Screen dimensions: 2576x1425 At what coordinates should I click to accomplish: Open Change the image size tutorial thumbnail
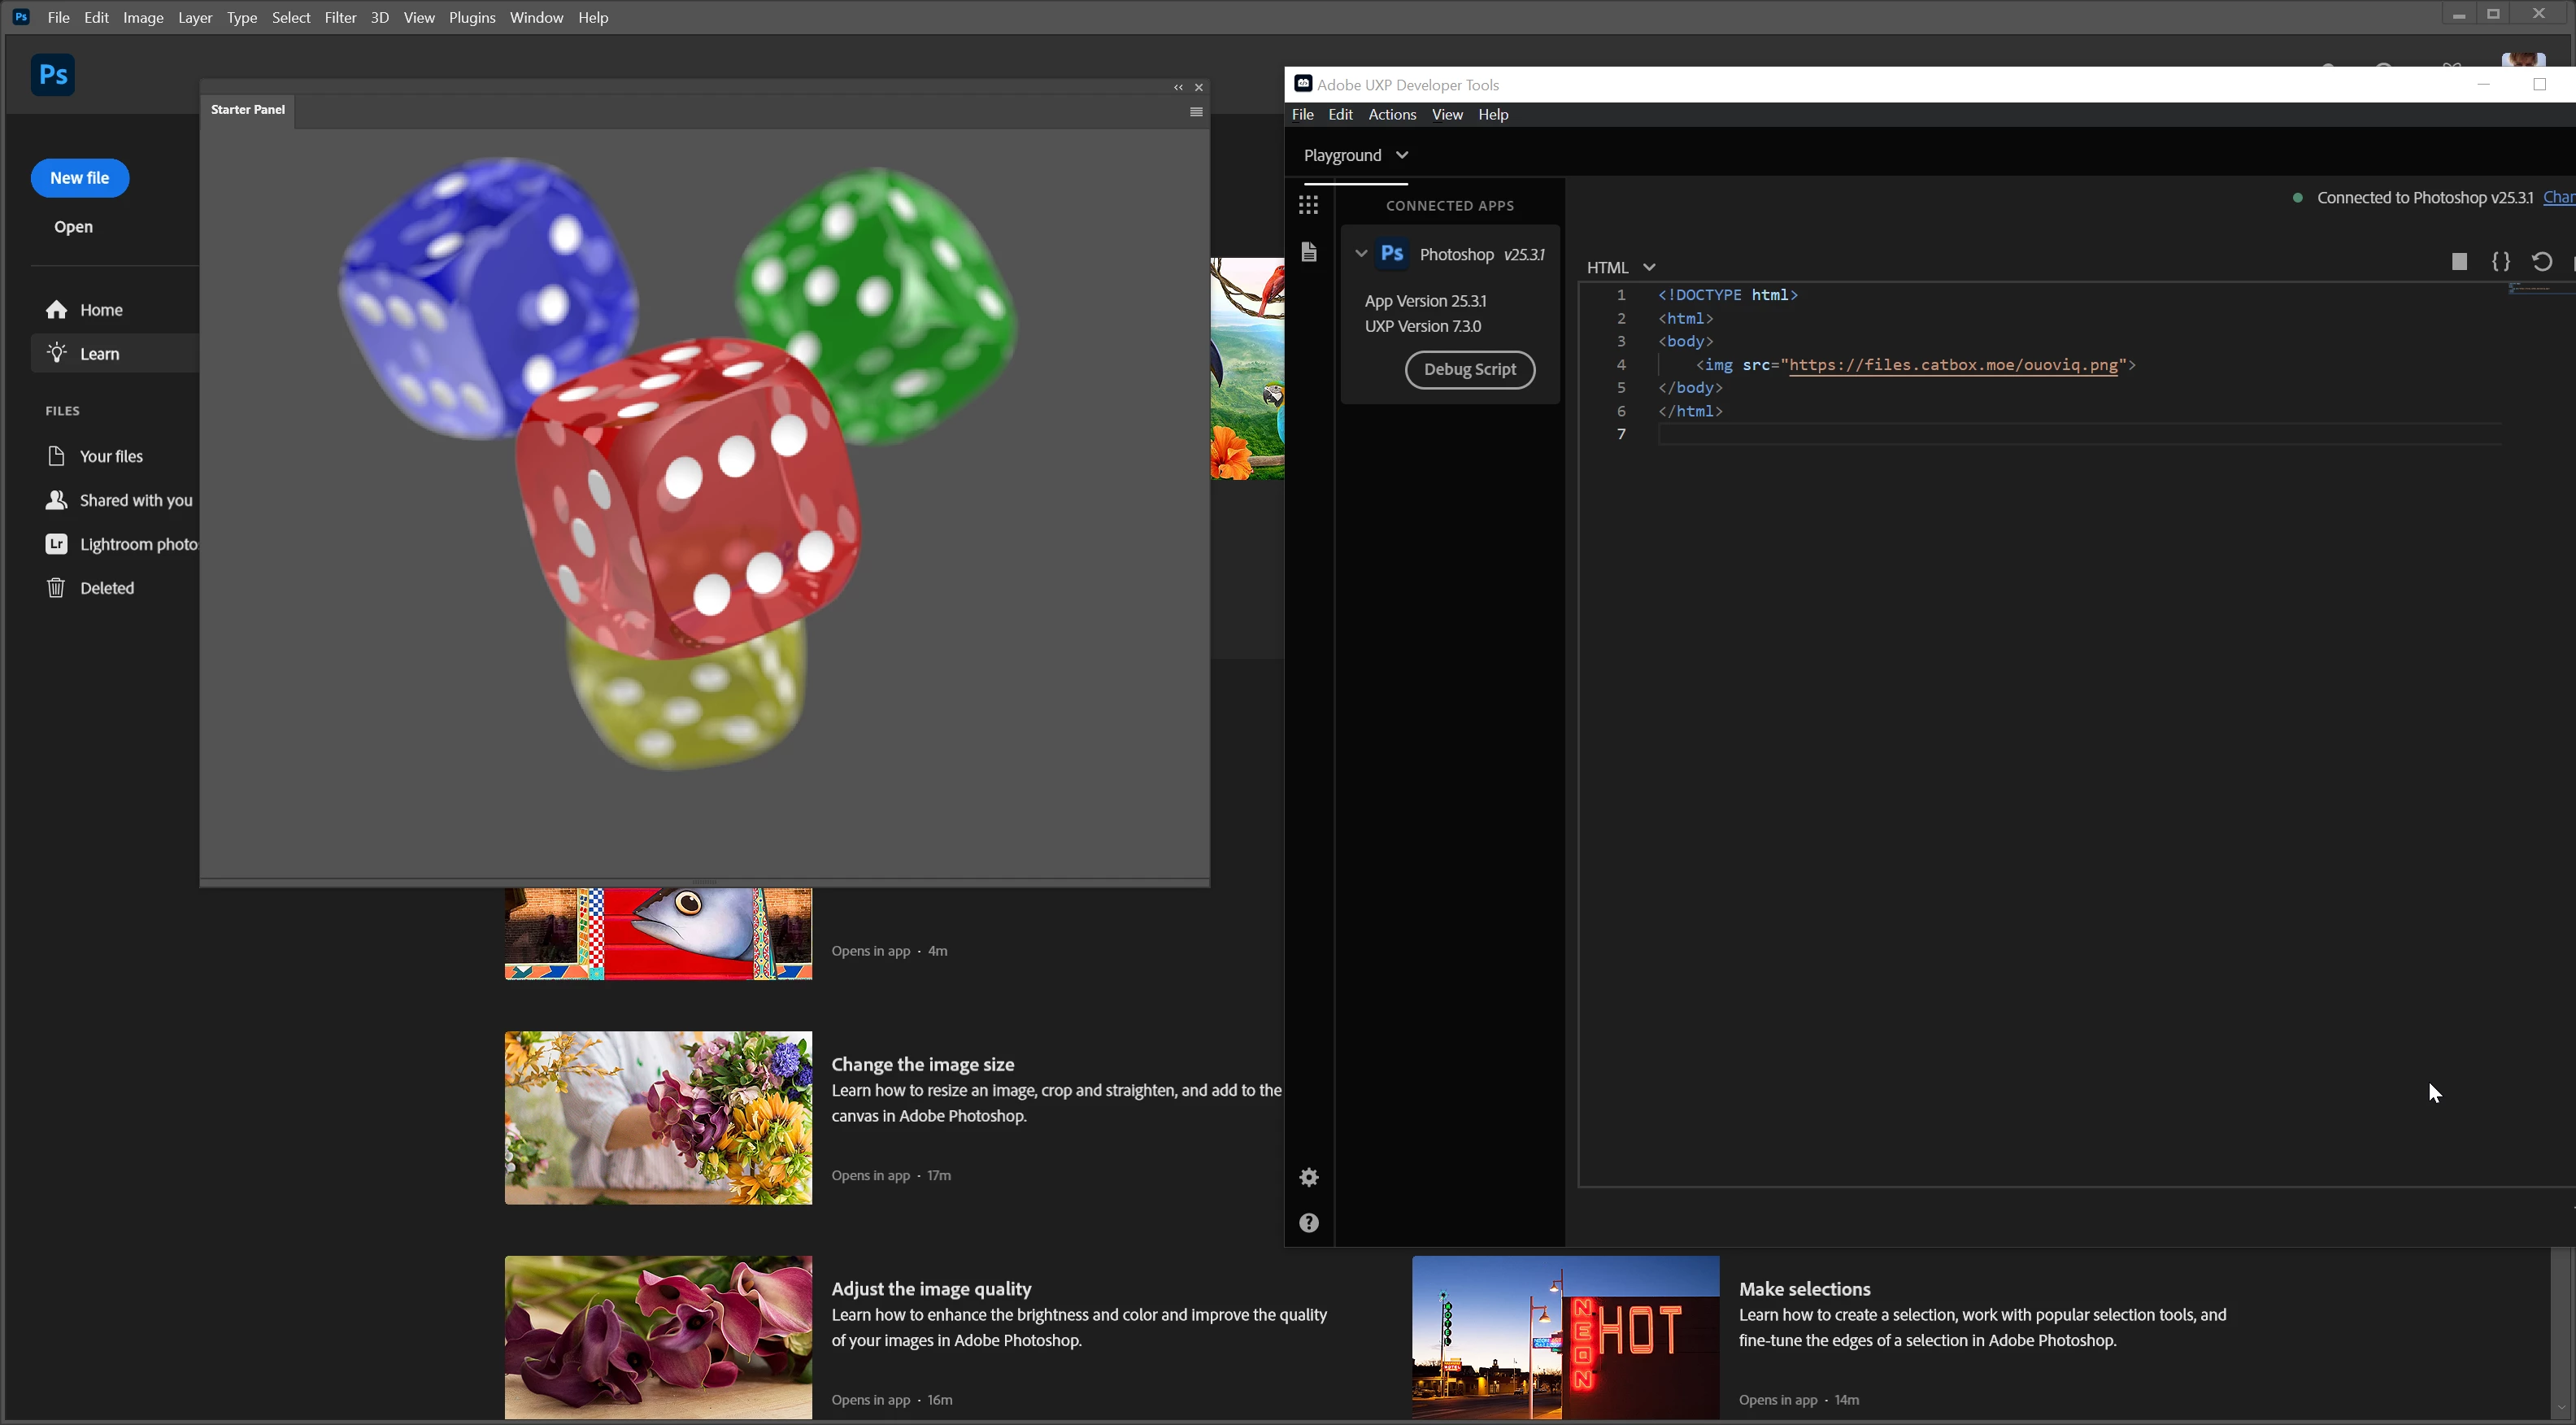(658, 1117)
